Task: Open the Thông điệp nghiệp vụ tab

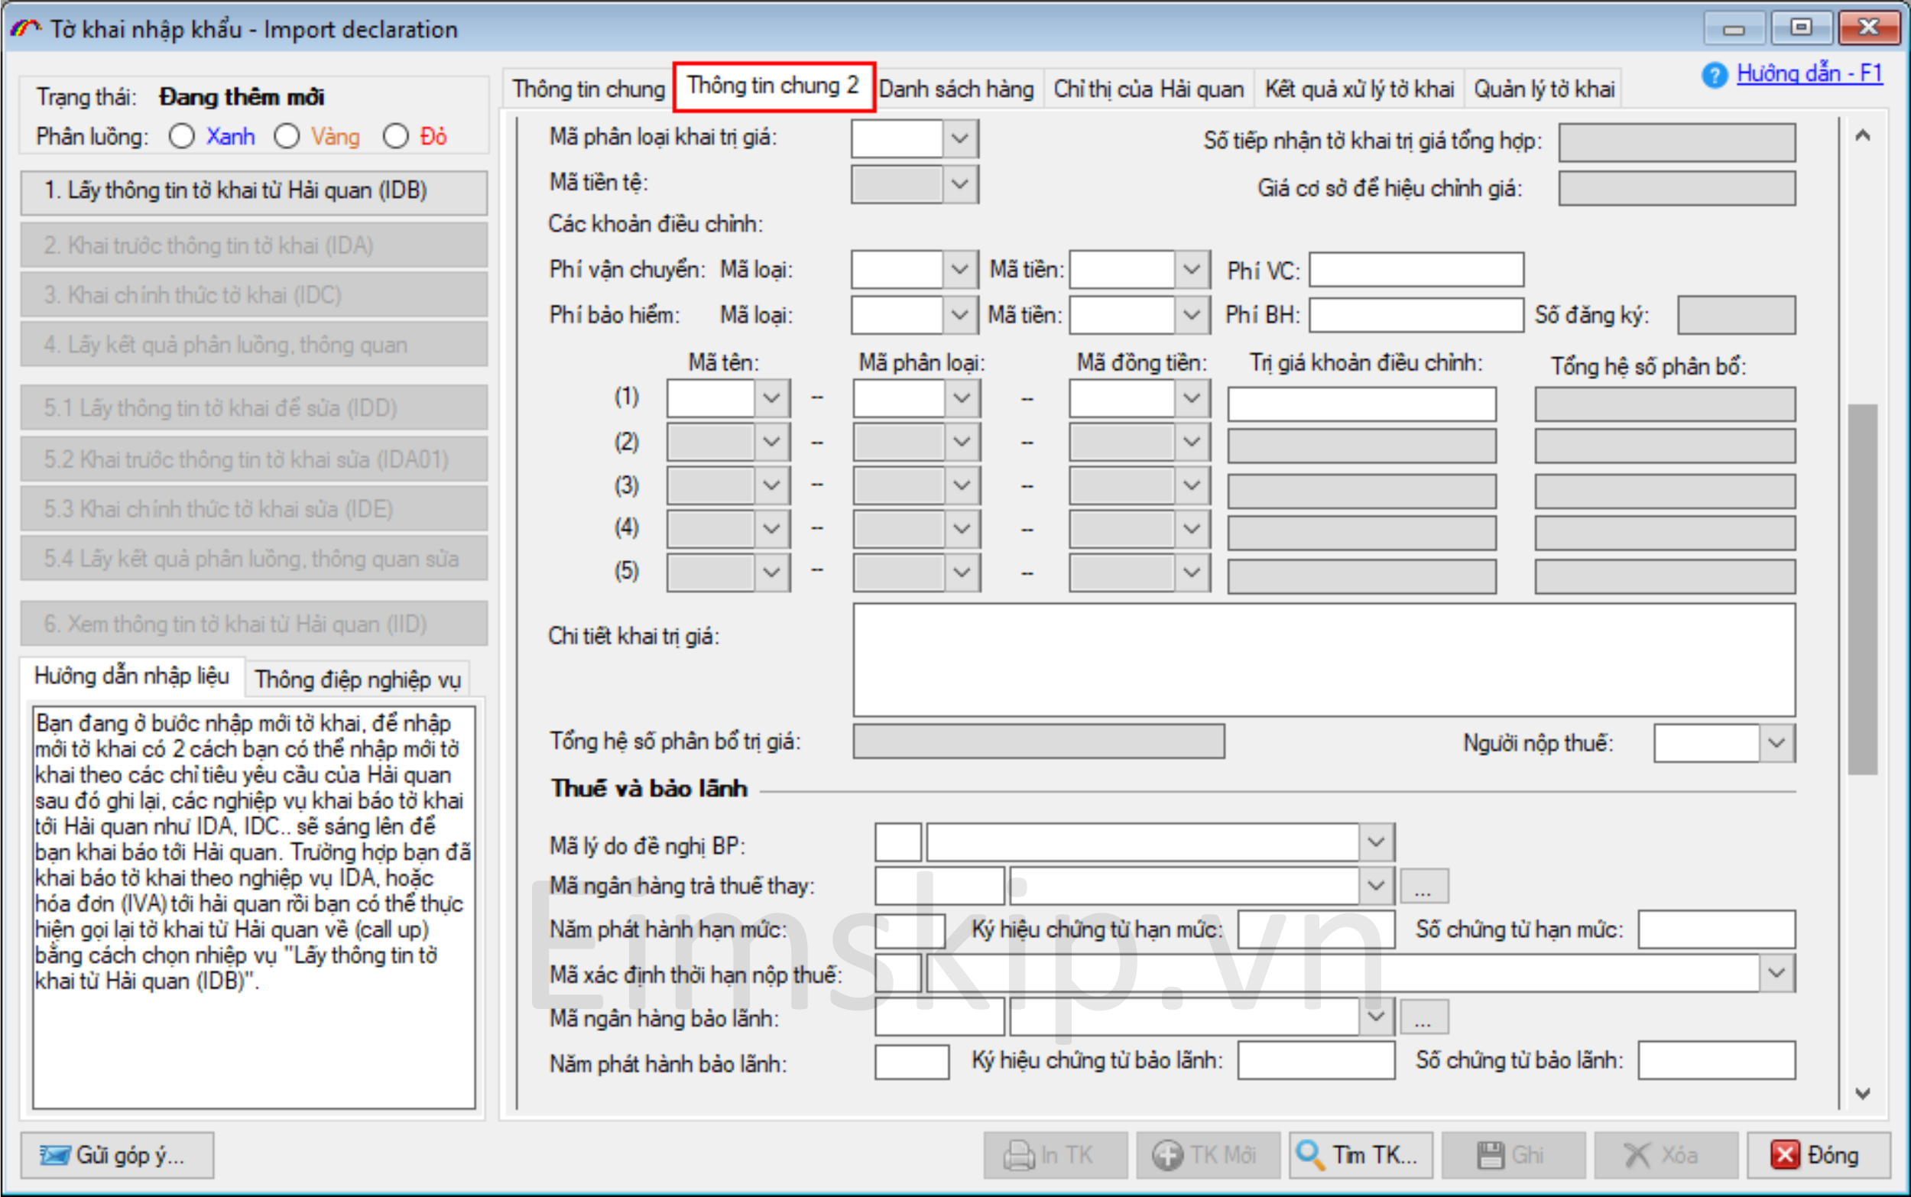Action: point(357,680)
